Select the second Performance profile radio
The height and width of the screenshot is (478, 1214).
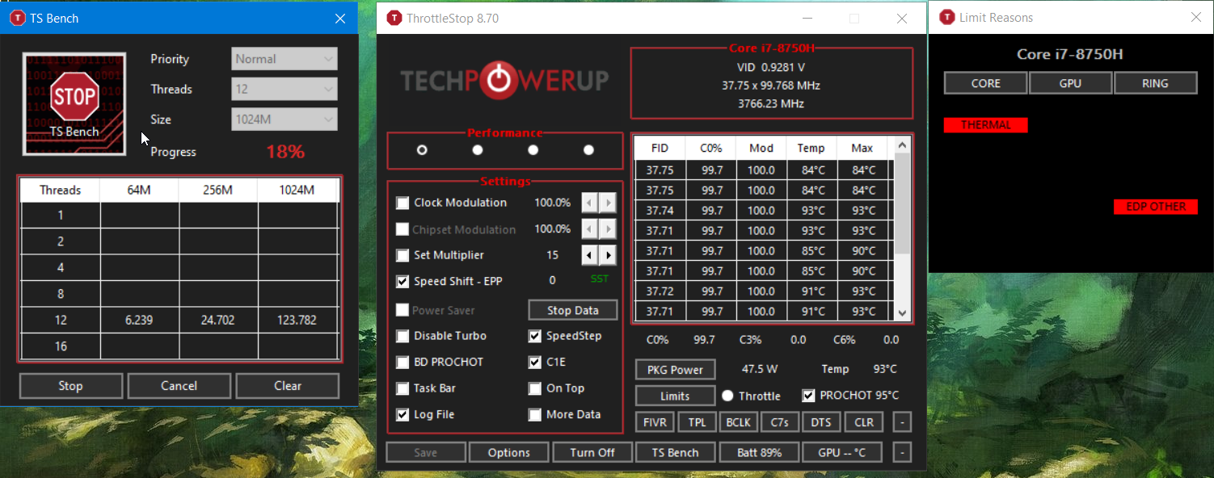click(x=478, y=150)
